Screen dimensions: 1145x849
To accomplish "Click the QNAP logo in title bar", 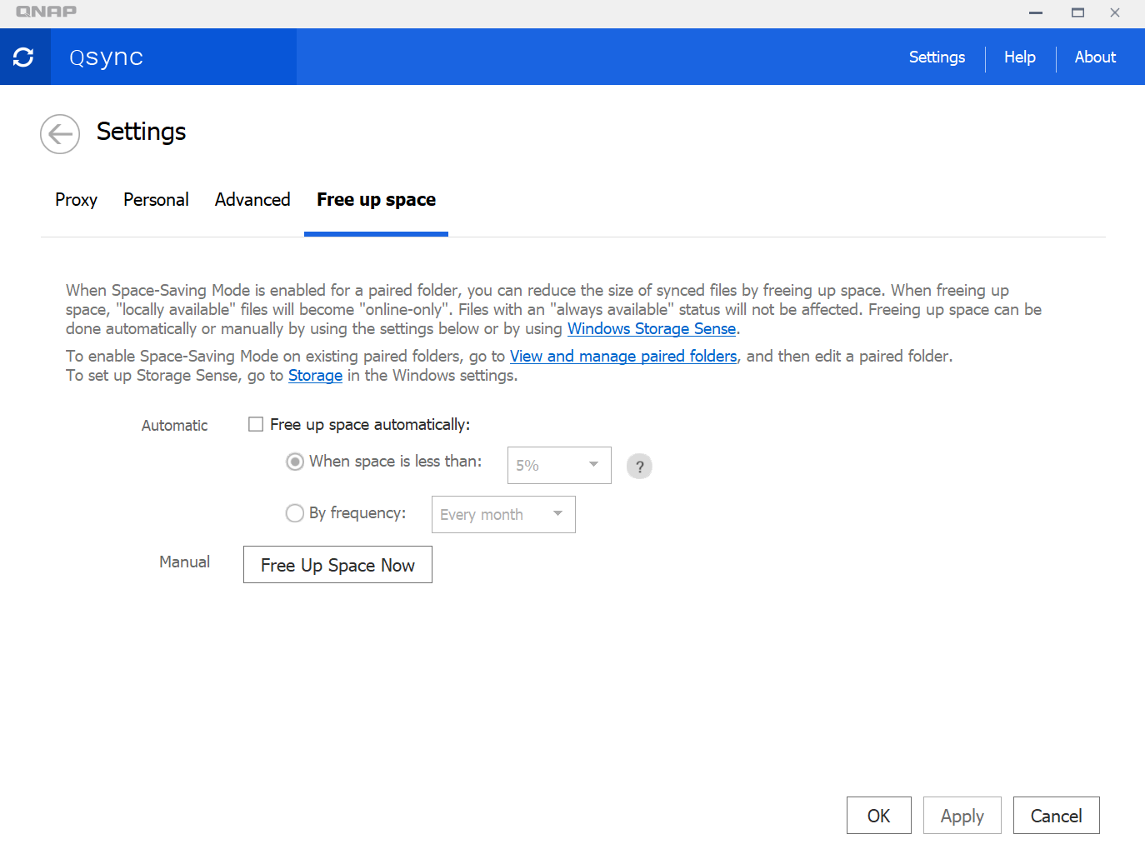I will coord(46,12).
